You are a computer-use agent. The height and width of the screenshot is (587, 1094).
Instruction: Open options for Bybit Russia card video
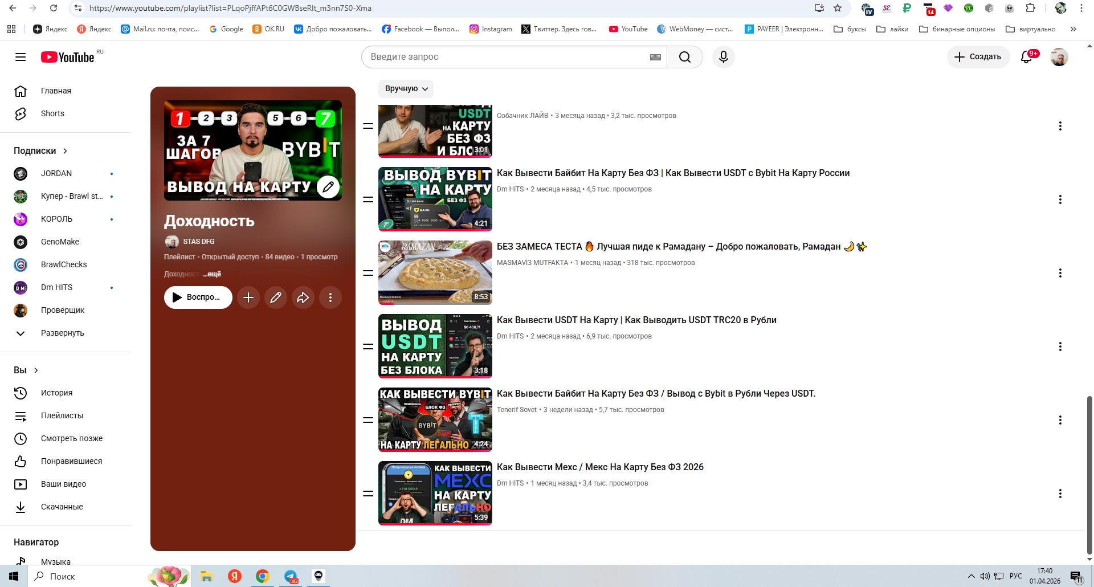coord(1060,199)
